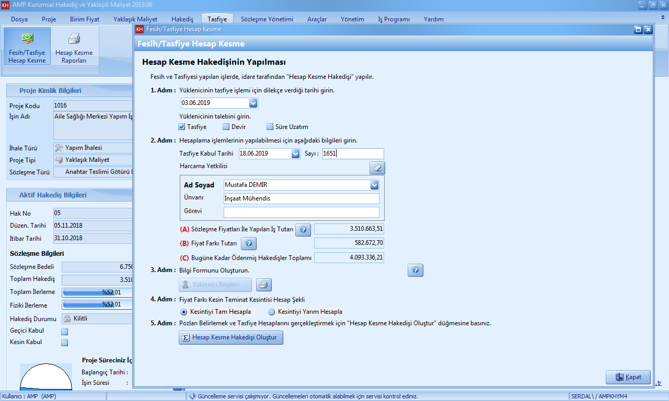Click help icon next to Fiyat Farkı Tutarı

coord(248,243)
